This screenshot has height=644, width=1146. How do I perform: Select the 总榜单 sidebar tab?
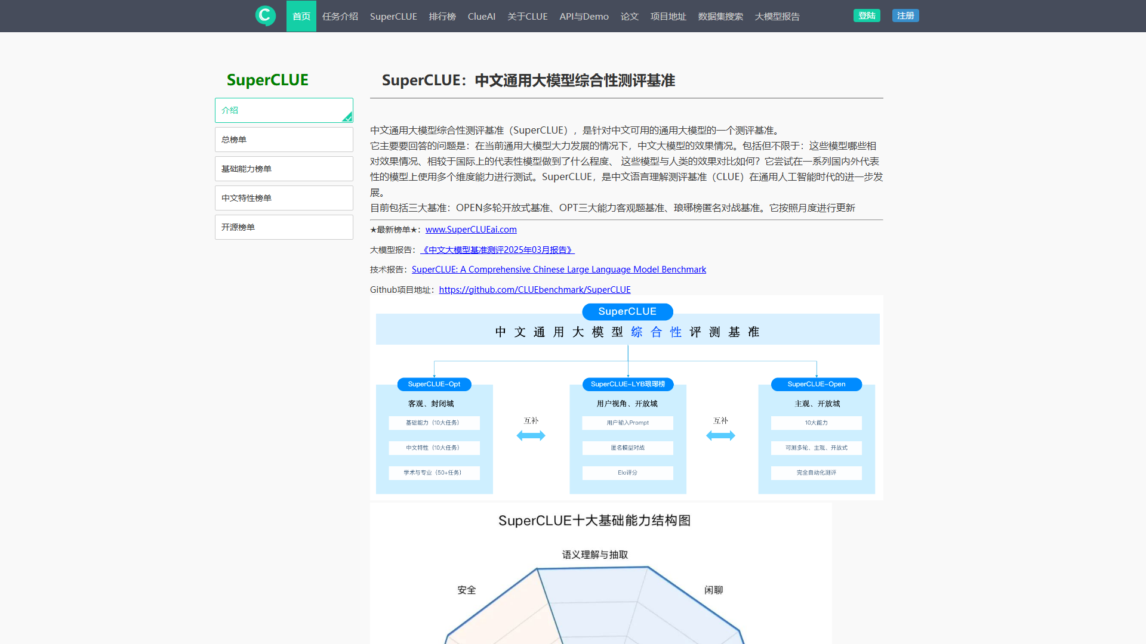(x=284, y=140)
